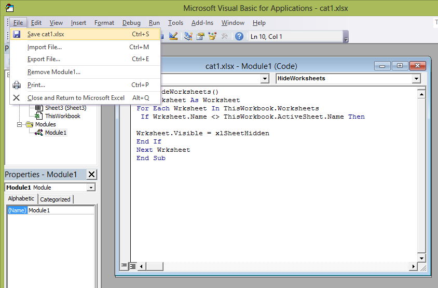438x288 pixels.
Task: Open the Insert menu
Action: coord(78,23)
